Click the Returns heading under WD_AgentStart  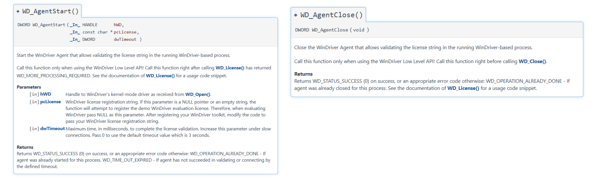[25, 147]
